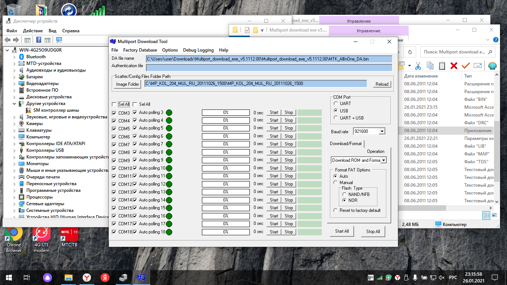
Task: Click the COM10 progress bar
Action: click(226, 168)
